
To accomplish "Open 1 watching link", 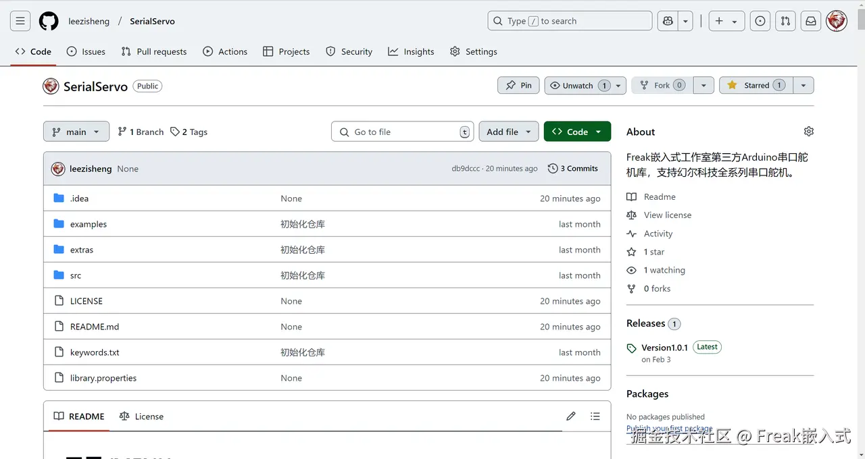I will click(x=656, y=270).
